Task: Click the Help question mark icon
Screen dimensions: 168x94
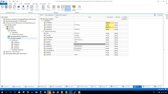Action: 167,4
